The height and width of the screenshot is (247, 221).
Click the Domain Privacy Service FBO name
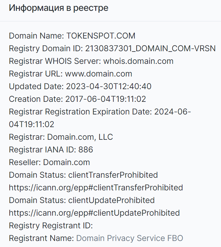click(x=130, y=238)
